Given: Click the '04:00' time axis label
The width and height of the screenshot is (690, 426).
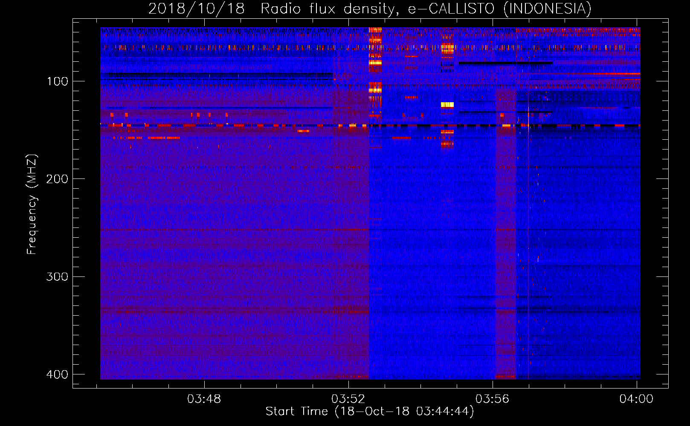Looking at the screenshot, I should tap(636, 399).
